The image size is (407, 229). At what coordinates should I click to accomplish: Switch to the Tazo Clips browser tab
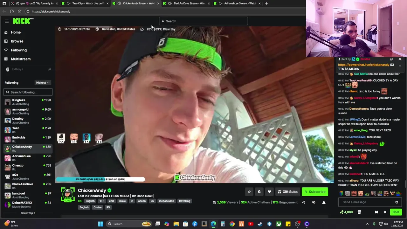tap(85, 3)
